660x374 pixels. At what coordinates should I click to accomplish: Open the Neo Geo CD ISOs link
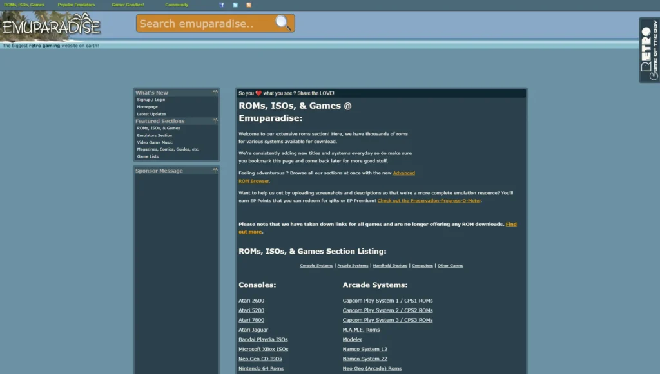(x=260, y=359)
